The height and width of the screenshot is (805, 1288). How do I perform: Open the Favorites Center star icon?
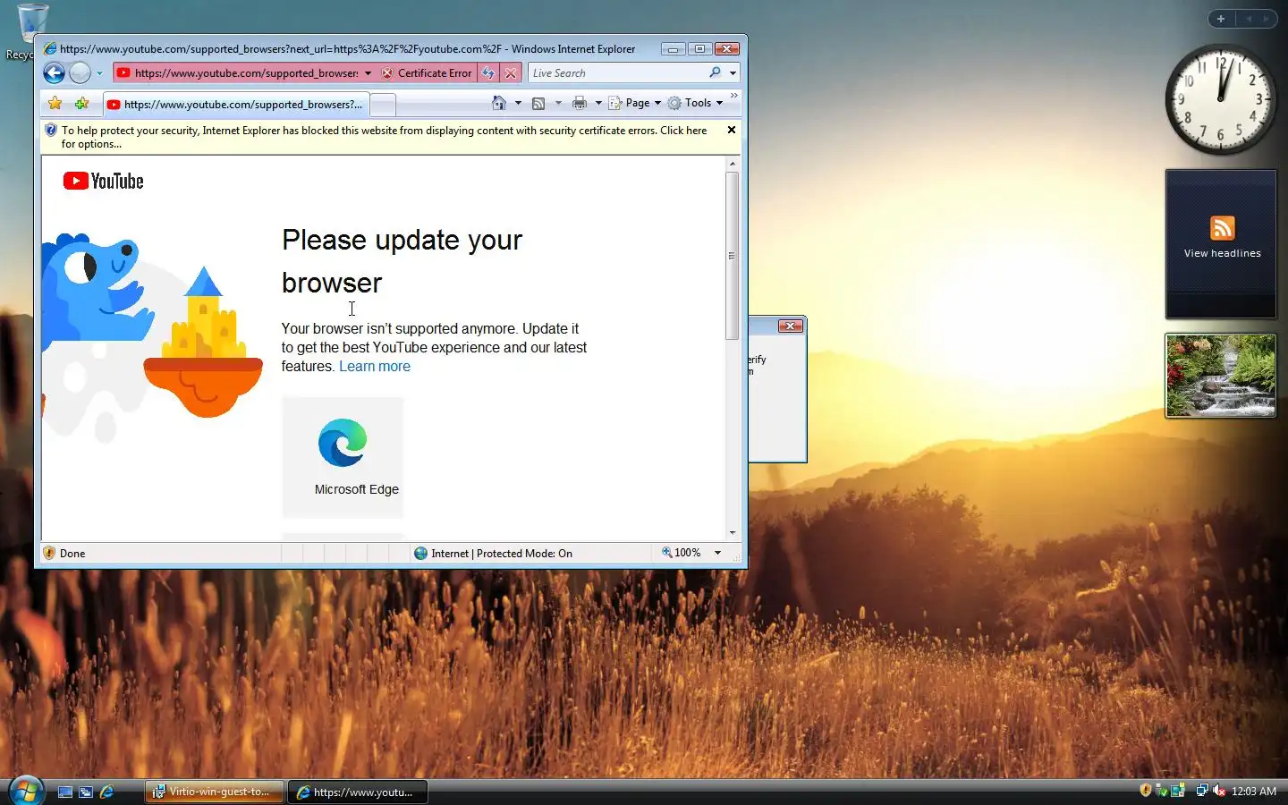pos(55,104)
